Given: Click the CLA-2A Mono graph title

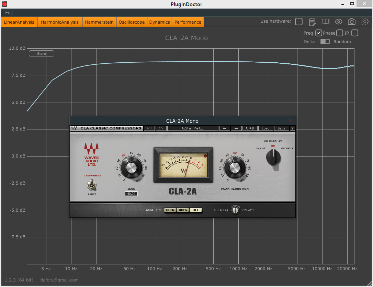Looking at the screenshot, I should point(186,38).
